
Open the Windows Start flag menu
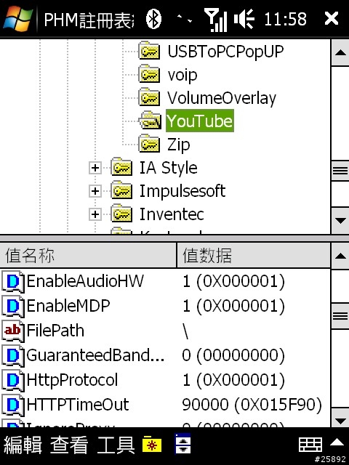(17, 18)
